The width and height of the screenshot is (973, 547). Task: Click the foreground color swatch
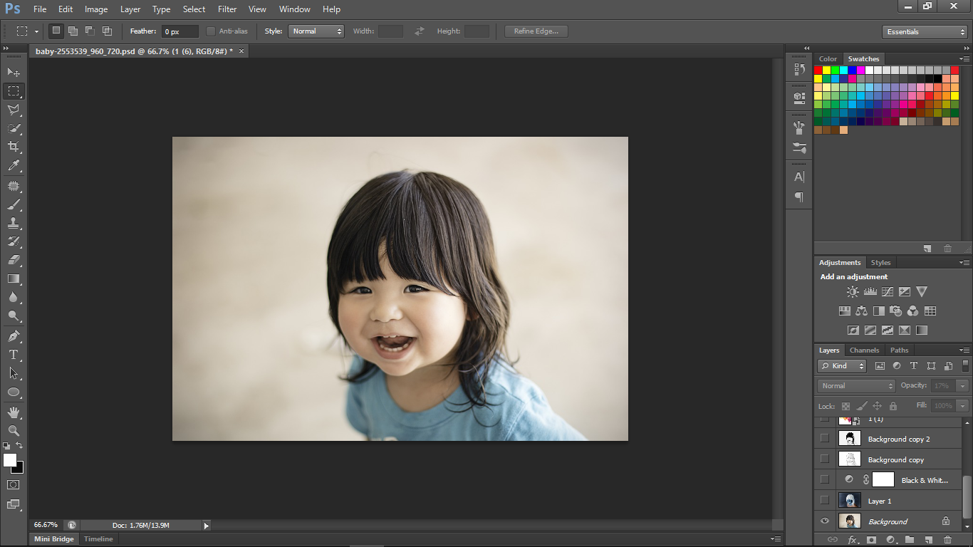[x=9, y=460]
